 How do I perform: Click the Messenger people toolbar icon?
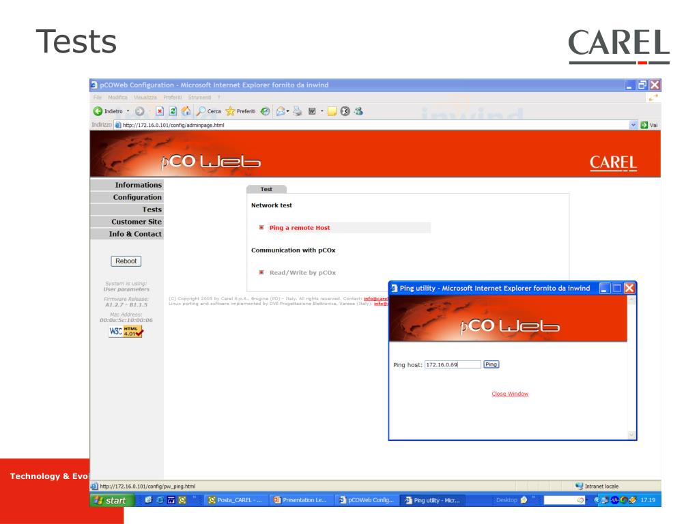point(359,111)
